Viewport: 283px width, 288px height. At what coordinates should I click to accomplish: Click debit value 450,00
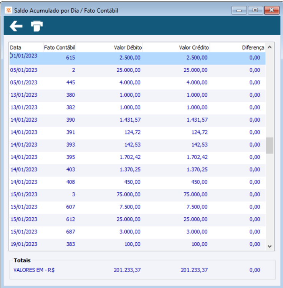132,182
